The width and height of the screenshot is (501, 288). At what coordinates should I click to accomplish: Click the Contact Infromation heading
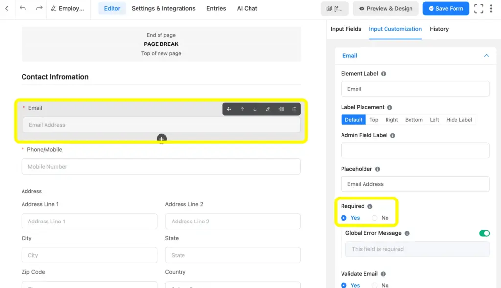pos(55,77)
